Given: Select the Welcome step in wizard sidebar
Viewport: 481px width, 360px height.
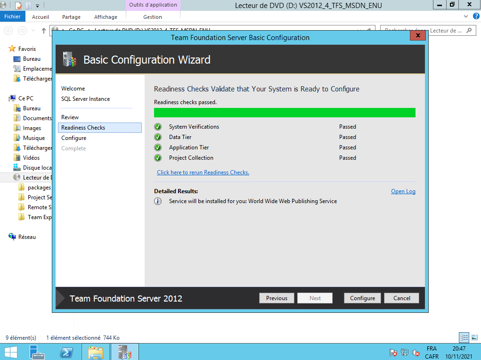Looking at the screenshot, I should [73, 89].
